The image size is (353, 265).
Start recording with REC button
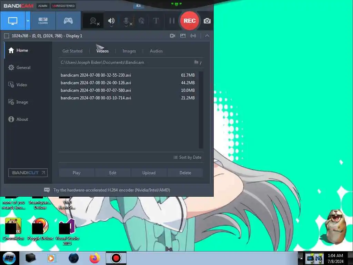pyautogui.click(x=190, y=21)
